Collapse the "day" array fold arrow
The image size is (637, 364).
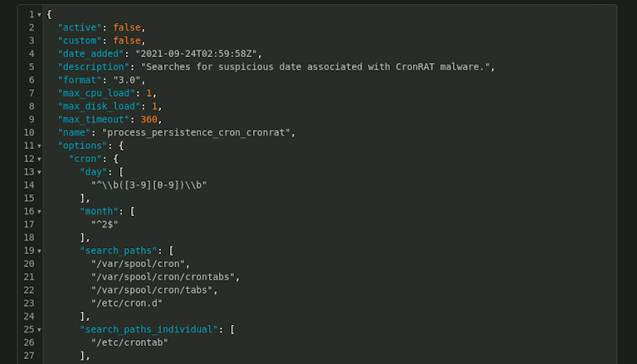tap(40, 172)
